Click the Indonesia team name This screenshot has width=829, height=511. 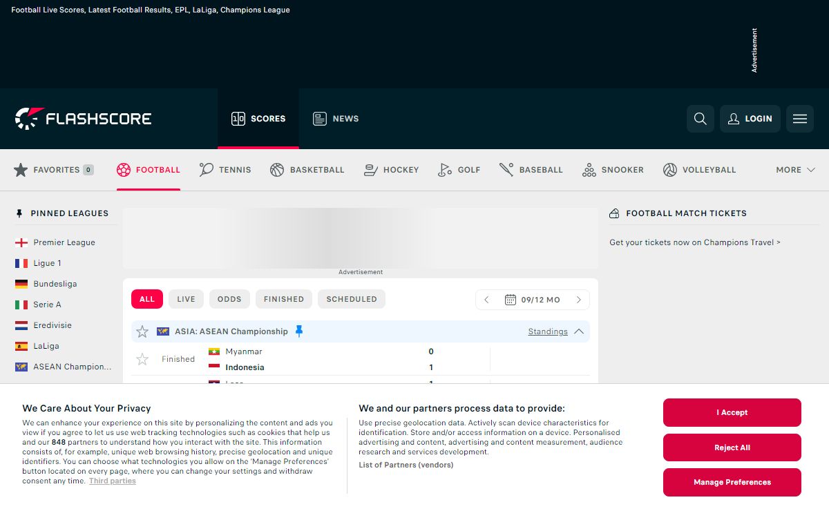(x=245, y=367)
